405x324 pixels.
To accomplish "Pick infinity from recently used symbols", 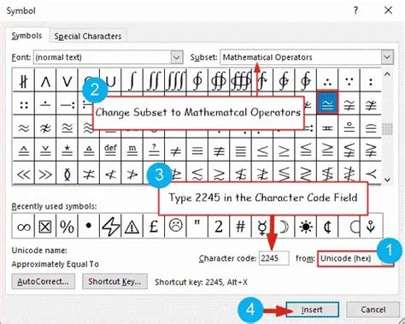I will (x=24, y=227).
